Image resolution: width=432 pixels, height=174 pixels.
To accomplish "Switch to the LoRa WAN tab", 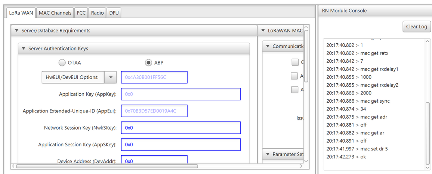I will [21, 13].
